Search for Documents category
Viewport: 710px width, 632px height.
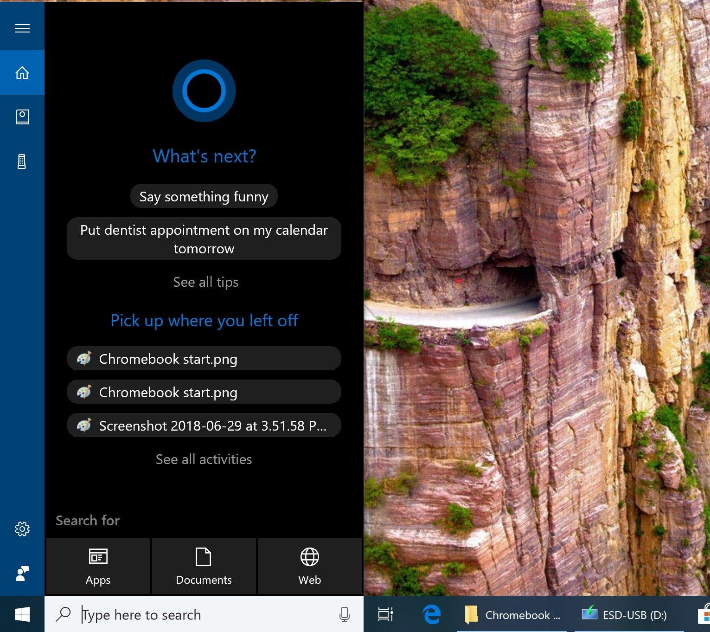pos(204,566)
